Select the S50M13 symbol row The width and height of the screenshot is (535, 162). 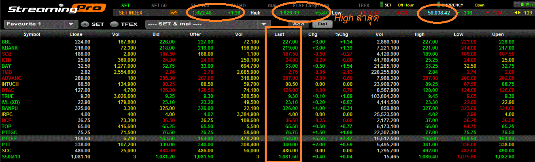(267, 156)
